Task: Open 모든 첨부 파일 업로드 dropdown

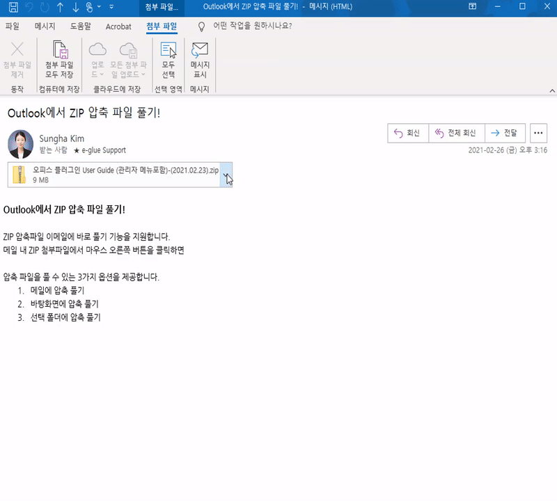Action: click(x=128, y=60)
